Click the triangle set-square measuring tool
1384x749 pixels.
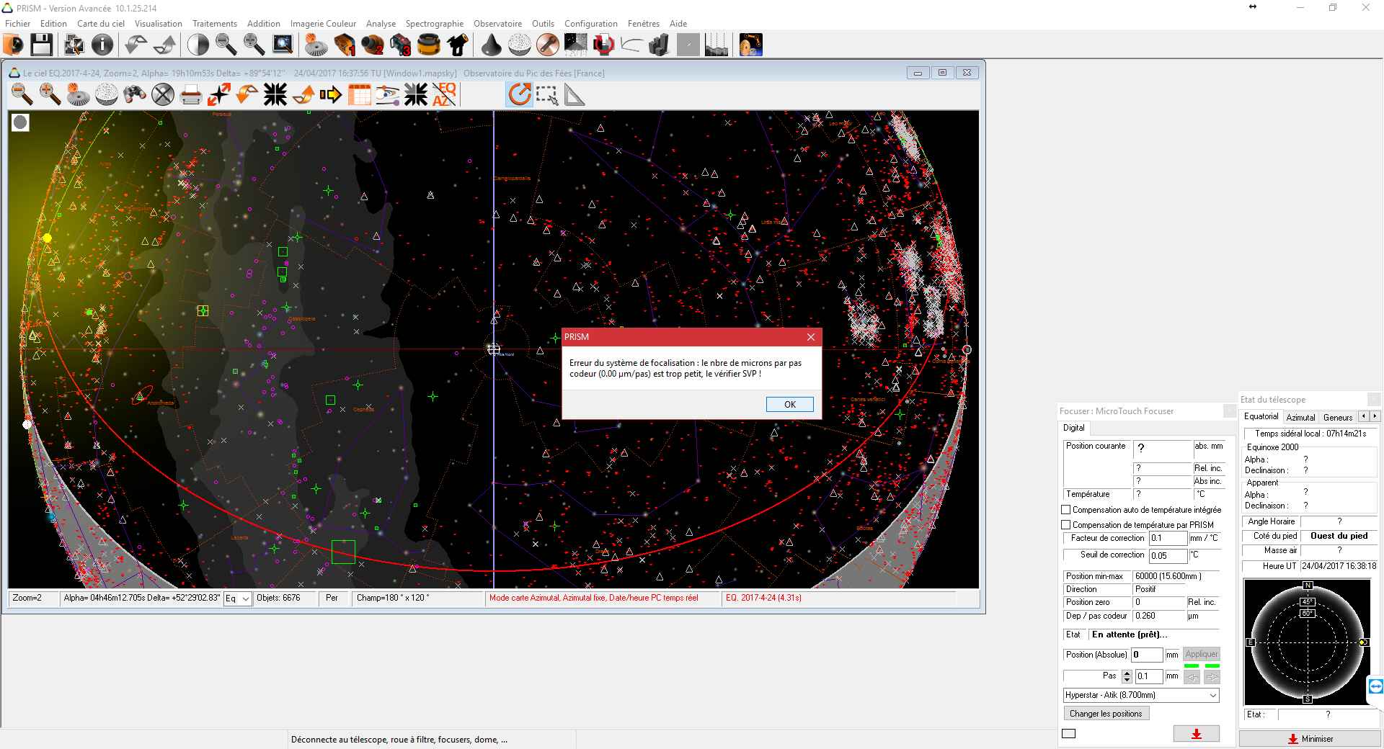tap(575, 94)
